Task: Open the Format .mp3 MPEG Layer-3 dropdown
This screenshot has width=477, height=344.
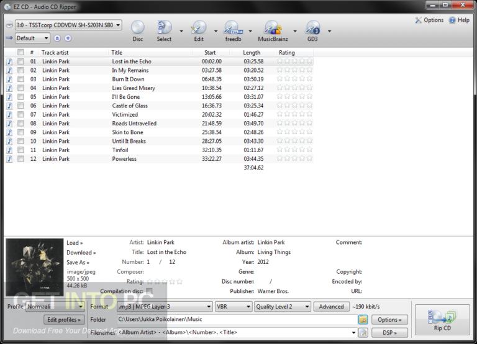Action: click(165, 307)
